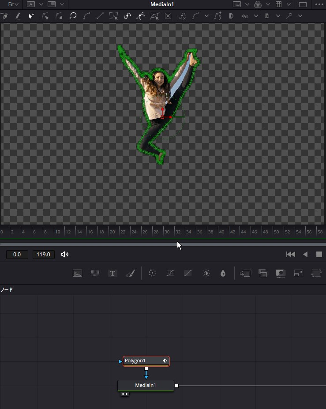Image resolution: width=326 pixels, height=409 pixels.
Task: Toggle the Show Handles icon
Action: (141, 16)
